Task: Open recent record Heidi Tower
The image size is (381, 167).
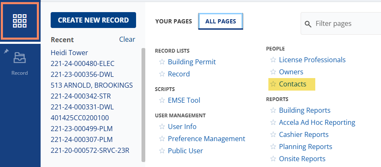Action: [x=69, y=53]
